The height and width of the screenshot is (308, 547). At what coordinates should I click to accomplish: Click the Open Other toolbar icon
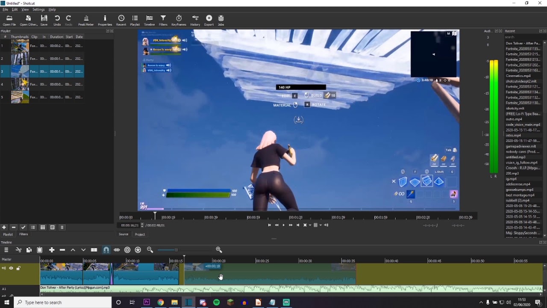28,21
